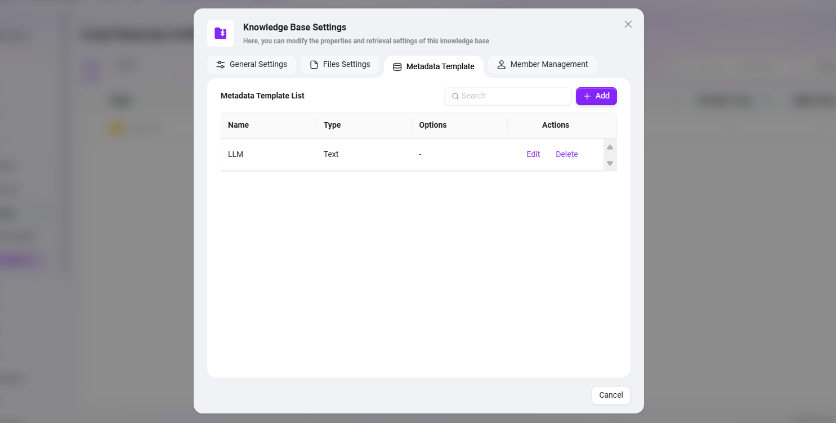Image resolution: width=836 pixels, height=423 pixels.
Task: Switch to the Files Settings tab
Action: pyautogui.click(x=340, y=65)
